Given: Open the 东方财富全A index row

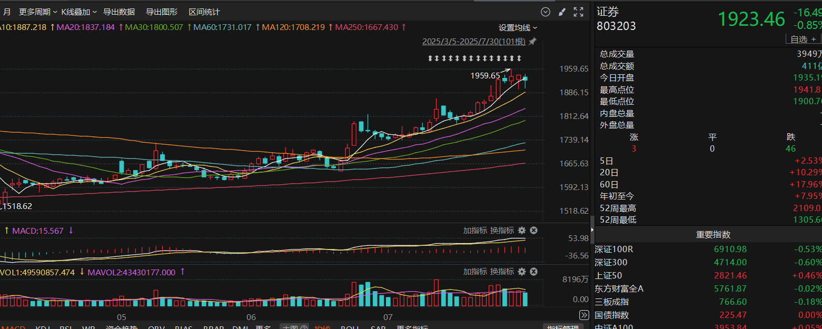Looking at the screenshot, I should pos(708,288).
